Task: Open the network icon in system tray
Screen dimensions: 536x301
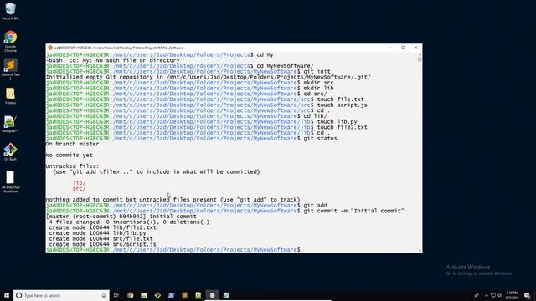Action: tap(493, 295)
